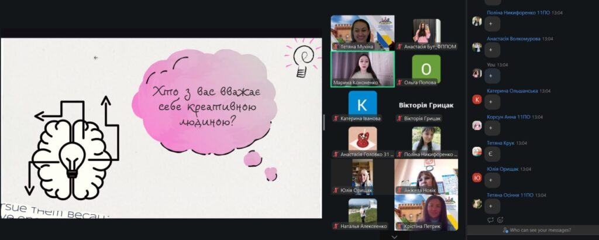
Task: Open Поліна Никифоренко 11ПО sender name in chat
Action: 513,12
